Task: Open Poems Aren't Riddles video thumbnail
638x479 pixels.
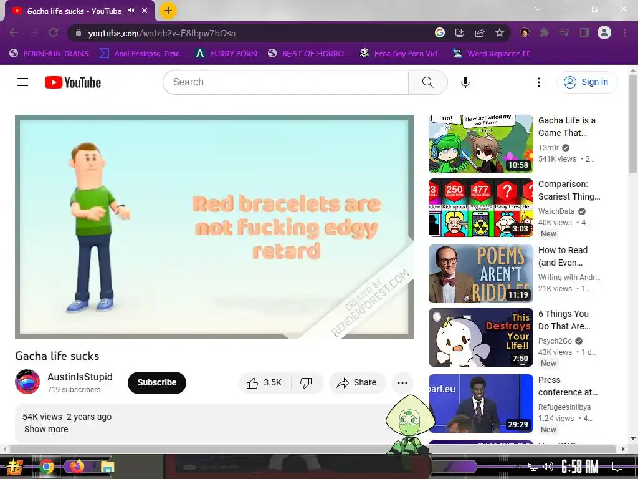Action: coord(480,274)
